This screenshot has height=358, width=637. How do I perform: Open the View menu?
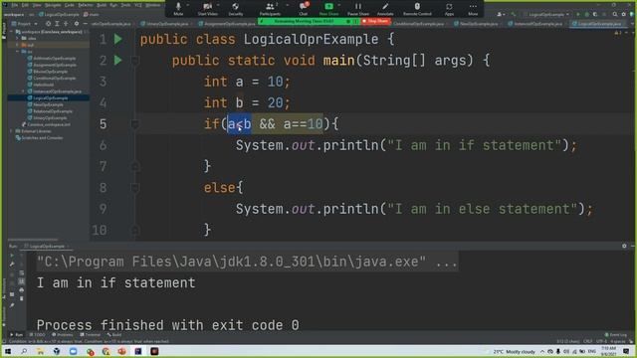(37, 5)
